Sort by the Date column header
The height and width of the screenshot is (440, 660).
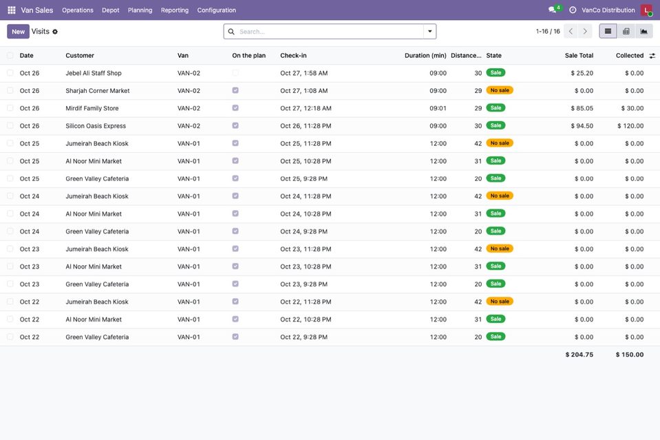point(27,56)
